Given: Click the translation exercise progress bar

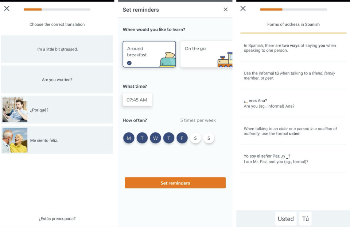Looking at the screenshot, I should 57,9.
